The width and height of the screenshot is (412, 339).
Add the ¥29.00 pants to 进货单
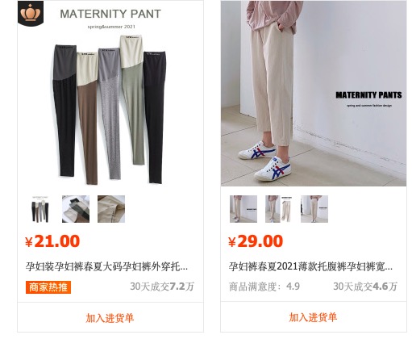(x=314, y=318)
